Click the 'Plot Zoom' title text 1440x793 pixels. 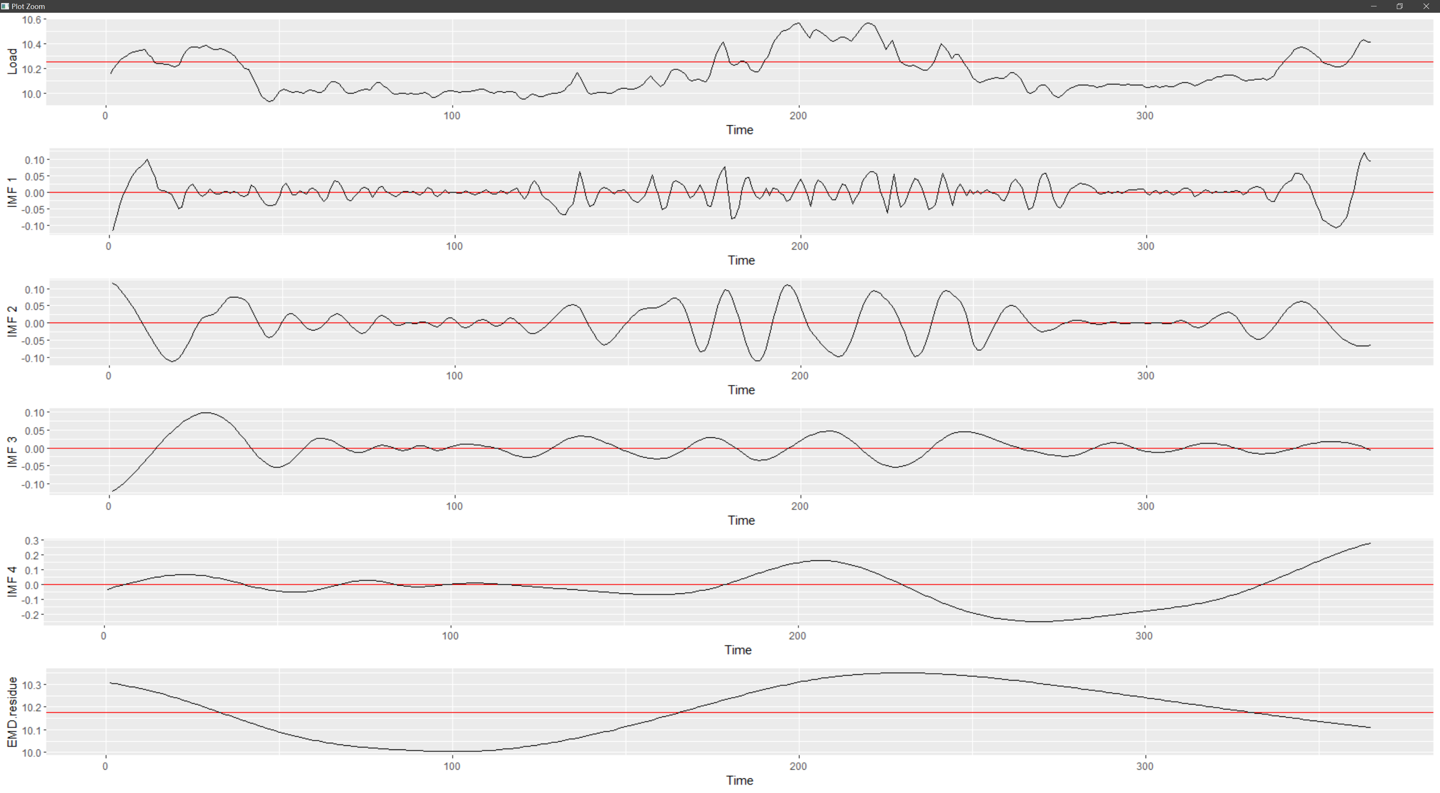coord(28,6)
